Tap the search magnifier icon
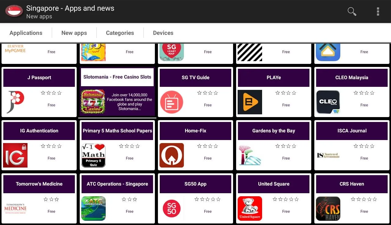The height and width of the screenshot is (225, 391). [x=352, y=11]
